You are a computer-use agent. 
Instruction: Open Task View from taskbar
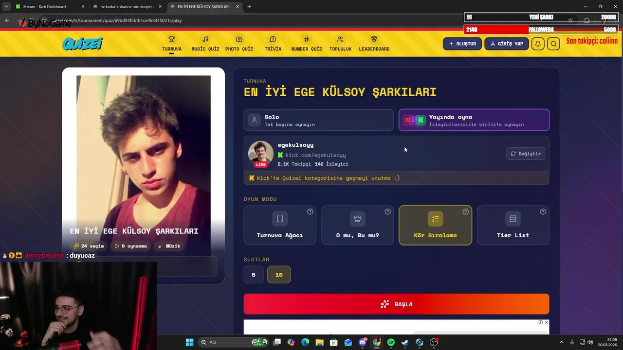(277, 342)
